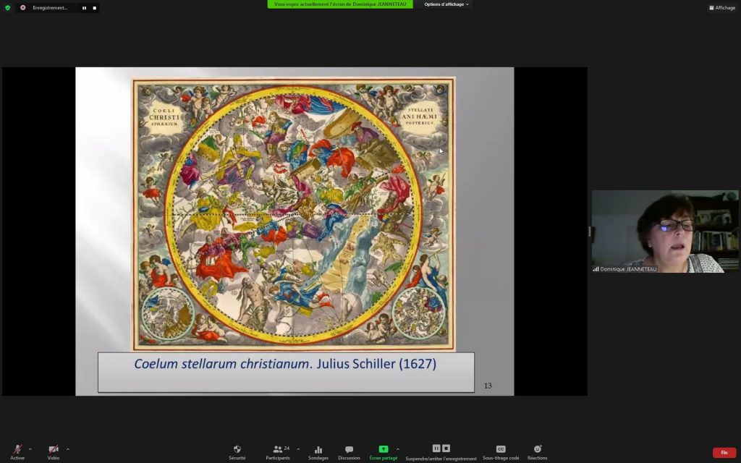Open the Réactions menu
The image size is (741, 463).
[x=538, y=452]
